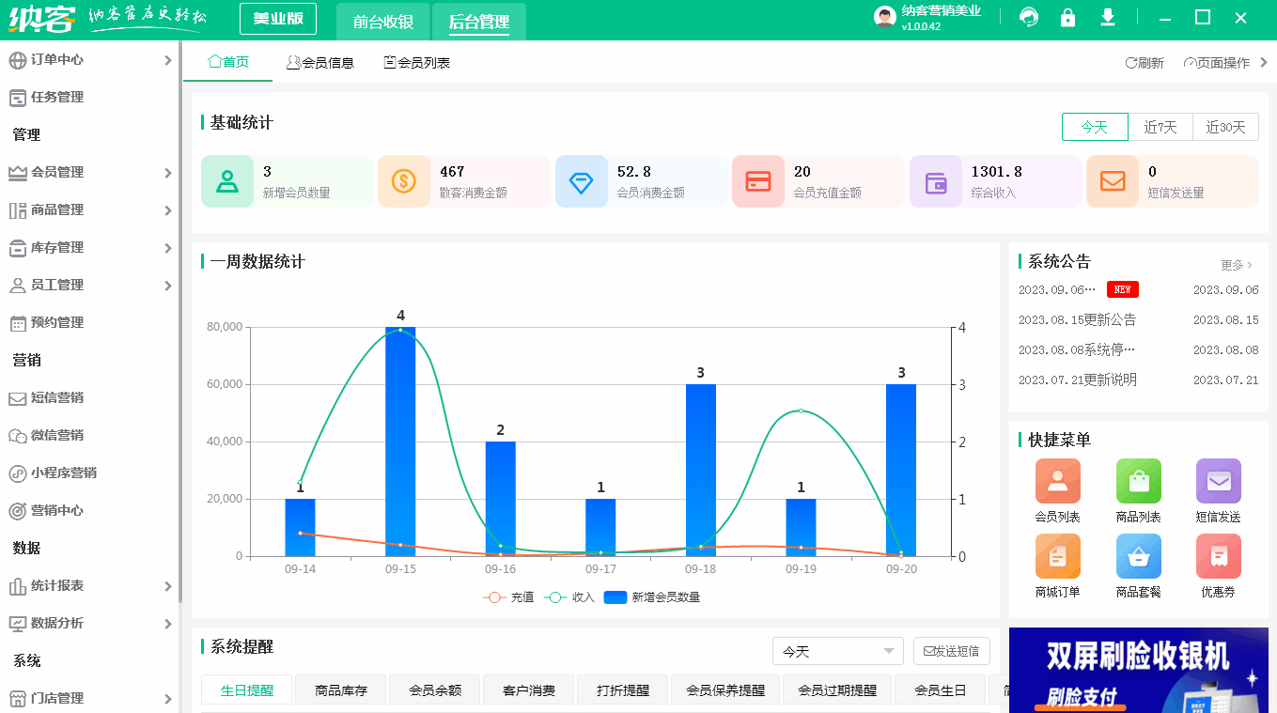1277x713 pixels.
Task: Click the customer service headset icon
Action: 1028,17
